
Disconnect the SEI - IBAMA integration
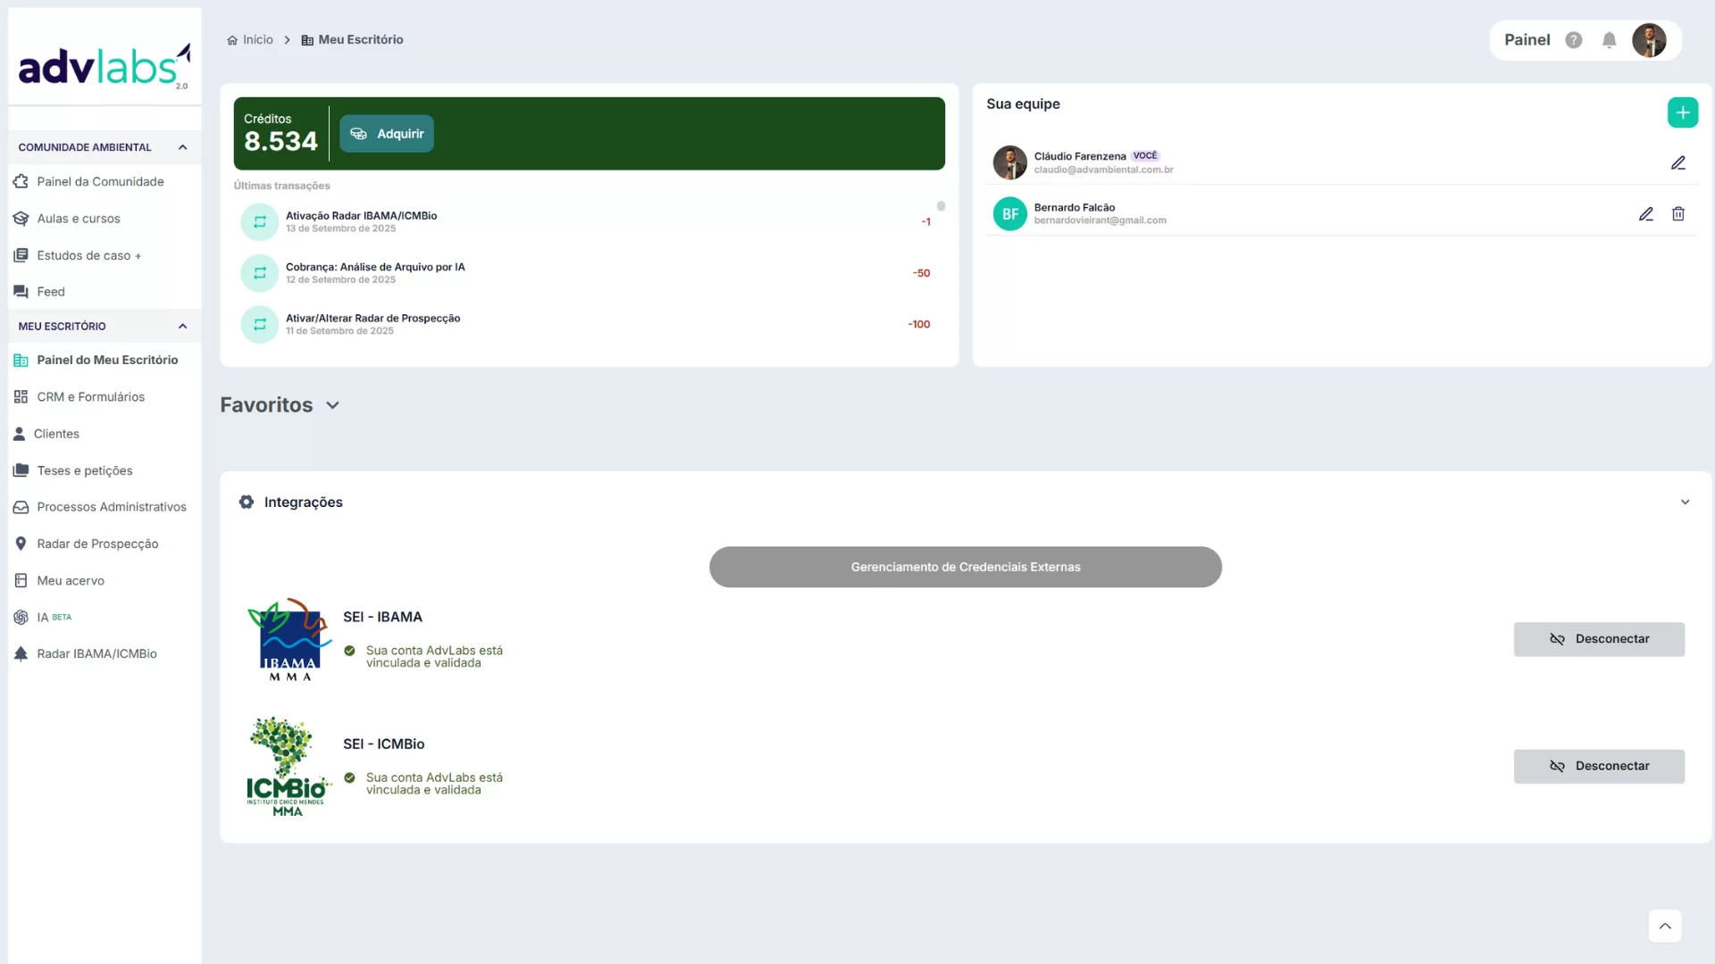pyautogui.click(x=1598, y=639)
